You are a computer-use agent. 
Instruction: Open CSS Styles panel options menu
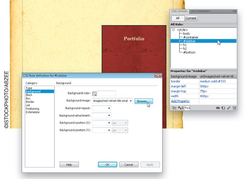[234, 11]
